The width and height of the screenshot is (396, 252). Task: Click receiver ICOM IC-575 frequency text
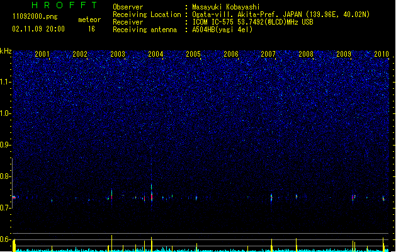pyautogui.click(x=252, y=22)
